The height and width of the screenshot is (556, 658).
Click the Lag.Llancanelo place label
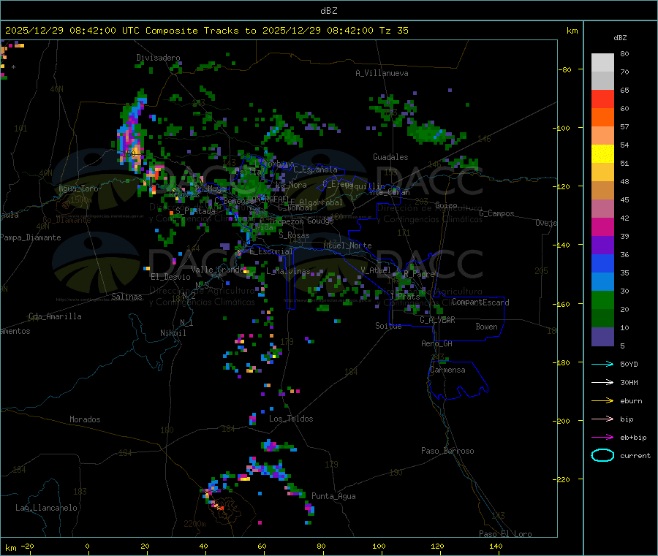tap(46, 508)
